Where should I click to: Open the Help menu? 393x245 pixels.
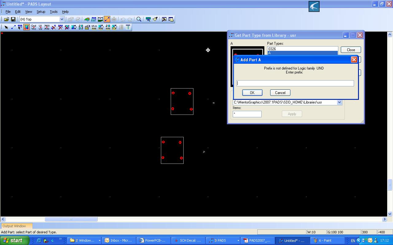click(x=65, y=12)
